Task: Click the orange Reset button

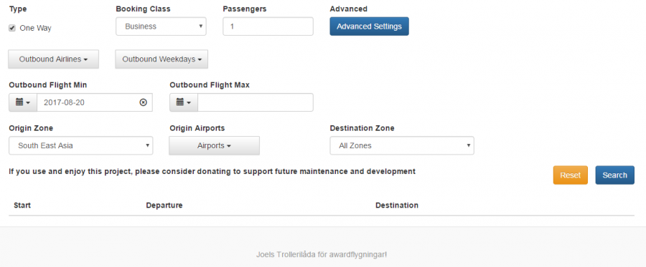Action: (570, 175)
